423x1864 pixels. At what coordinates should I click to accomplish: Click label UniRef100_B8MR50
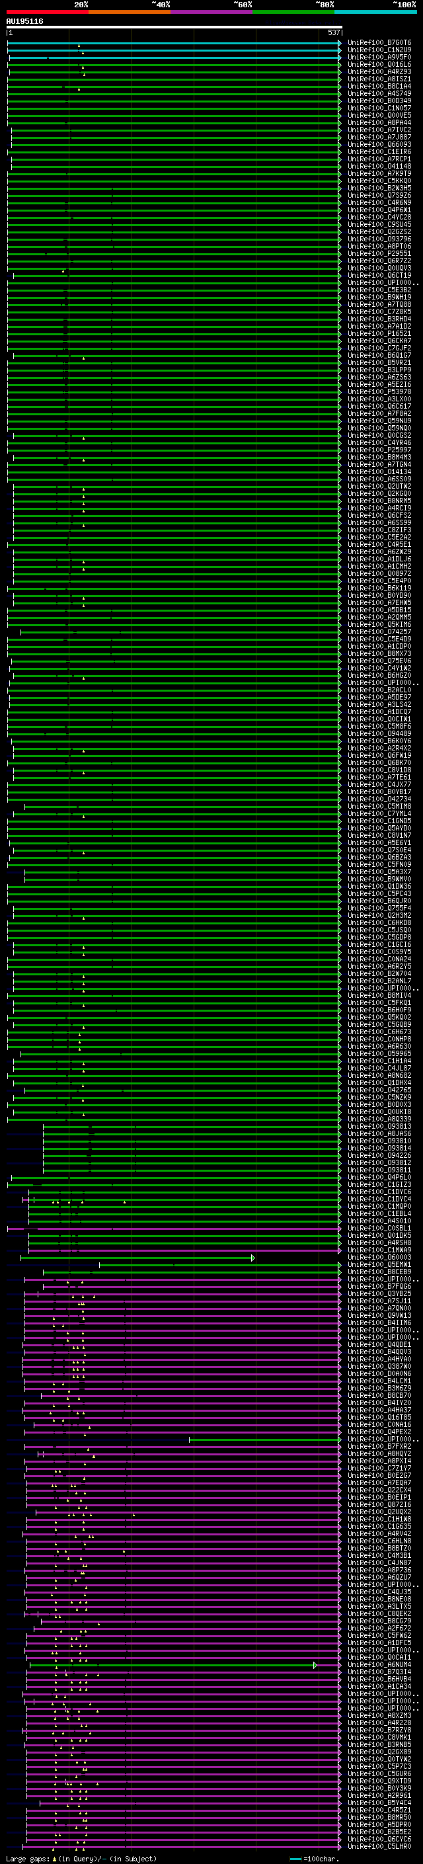coord(379,1817)
